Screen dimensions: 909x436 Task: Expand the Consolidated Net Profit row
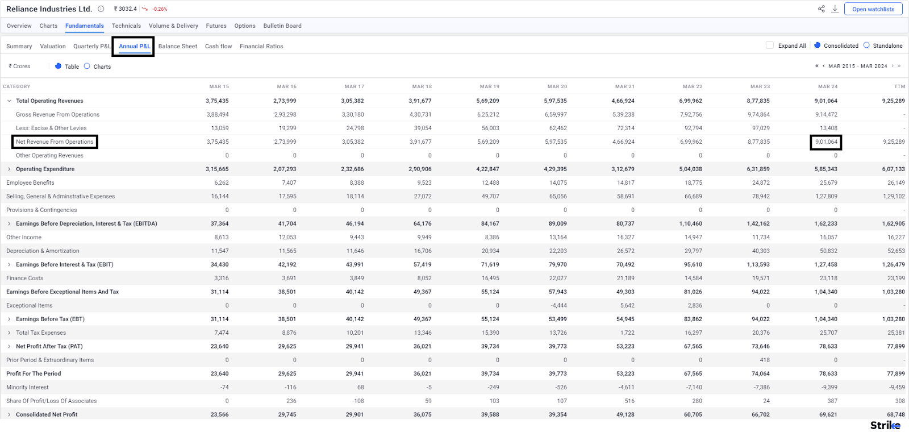[x=9, y=414]
